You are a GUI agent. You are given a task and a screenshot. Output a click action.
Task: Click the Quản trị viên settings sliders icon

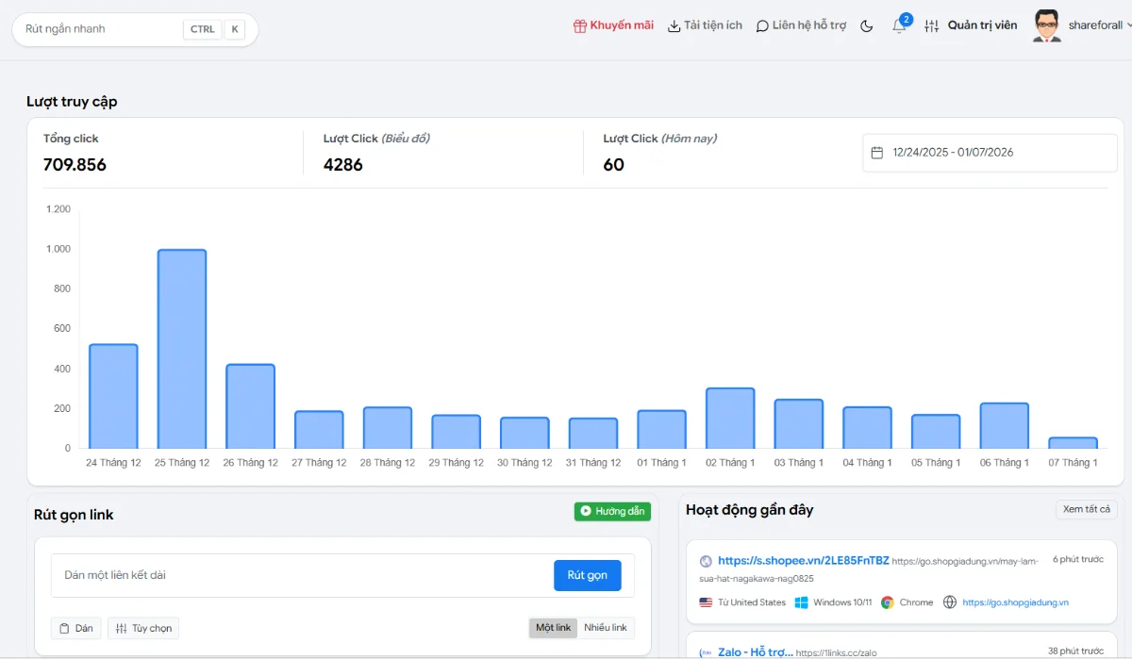pyautogui.click(x=932, y=25)
